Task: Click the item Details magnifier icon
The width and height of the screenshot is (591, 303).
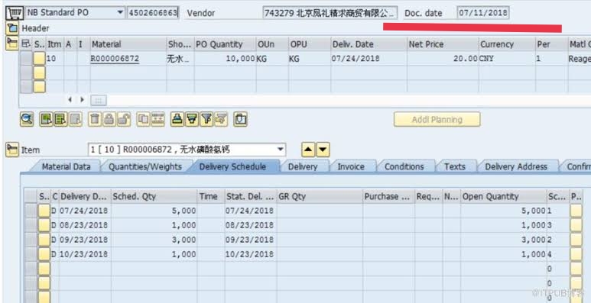Action: pyautogui.click(x=27, y=120)
